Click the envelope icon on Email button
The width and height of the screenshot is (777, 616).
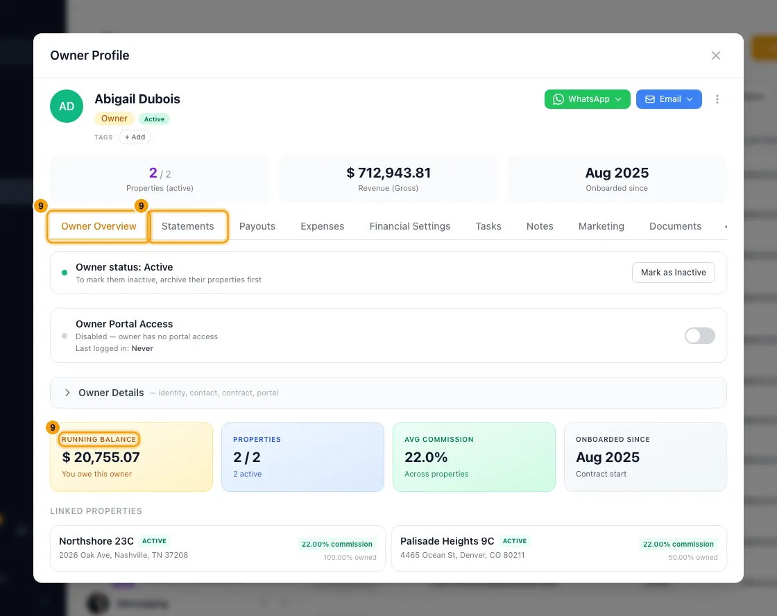(x=649, y=99)
